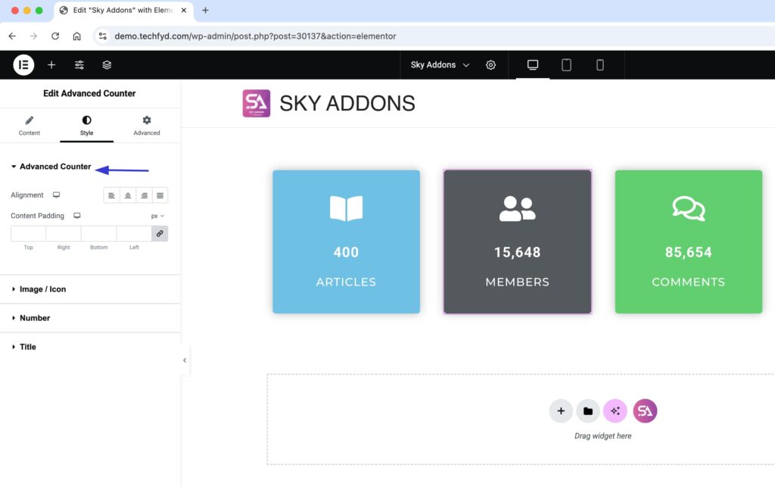Click the Bottom padding field
This screenshot has height=487, width=775.
tap(99, 233)
